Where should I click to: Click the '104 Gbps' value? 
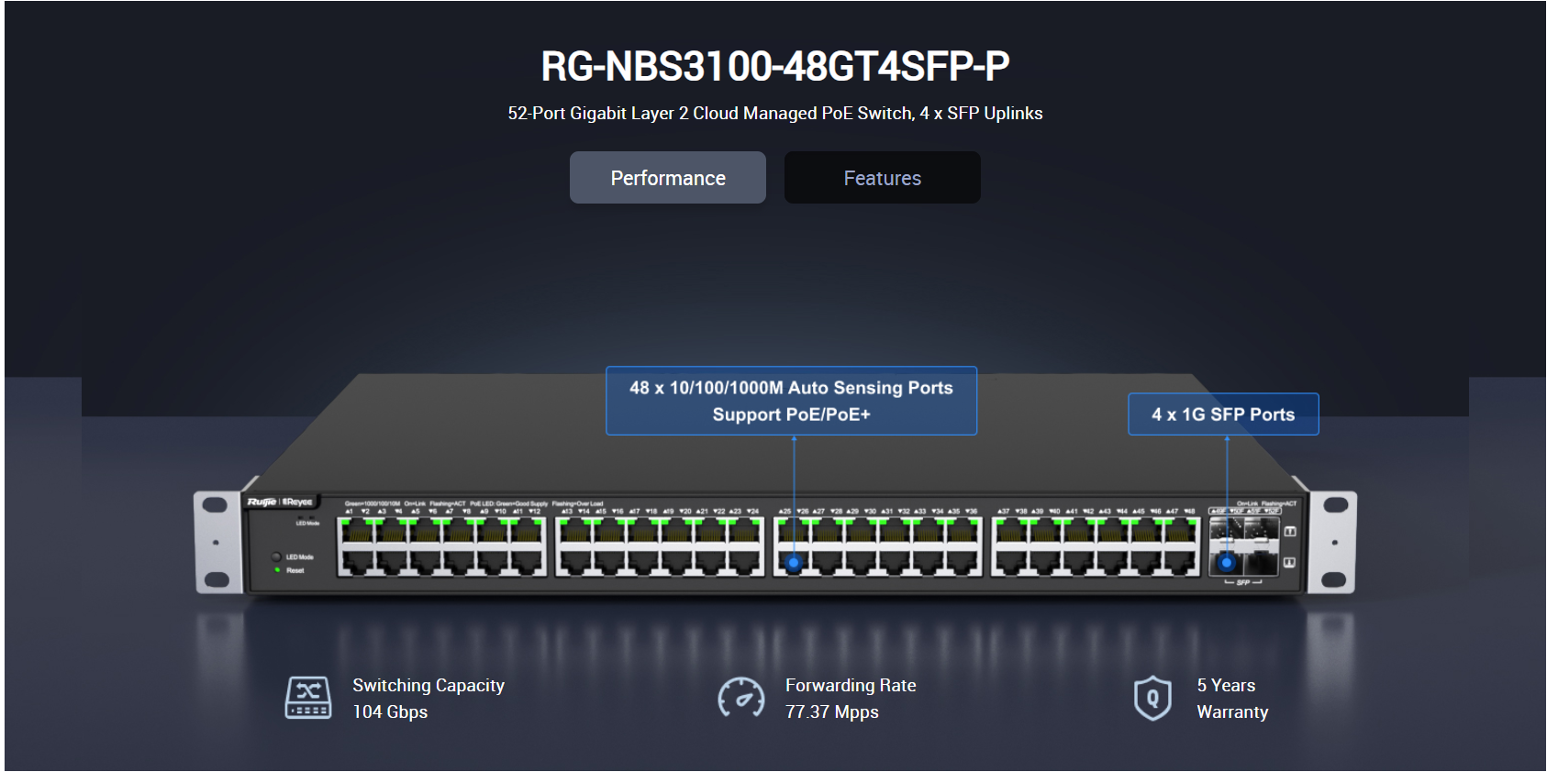[390, 711]
